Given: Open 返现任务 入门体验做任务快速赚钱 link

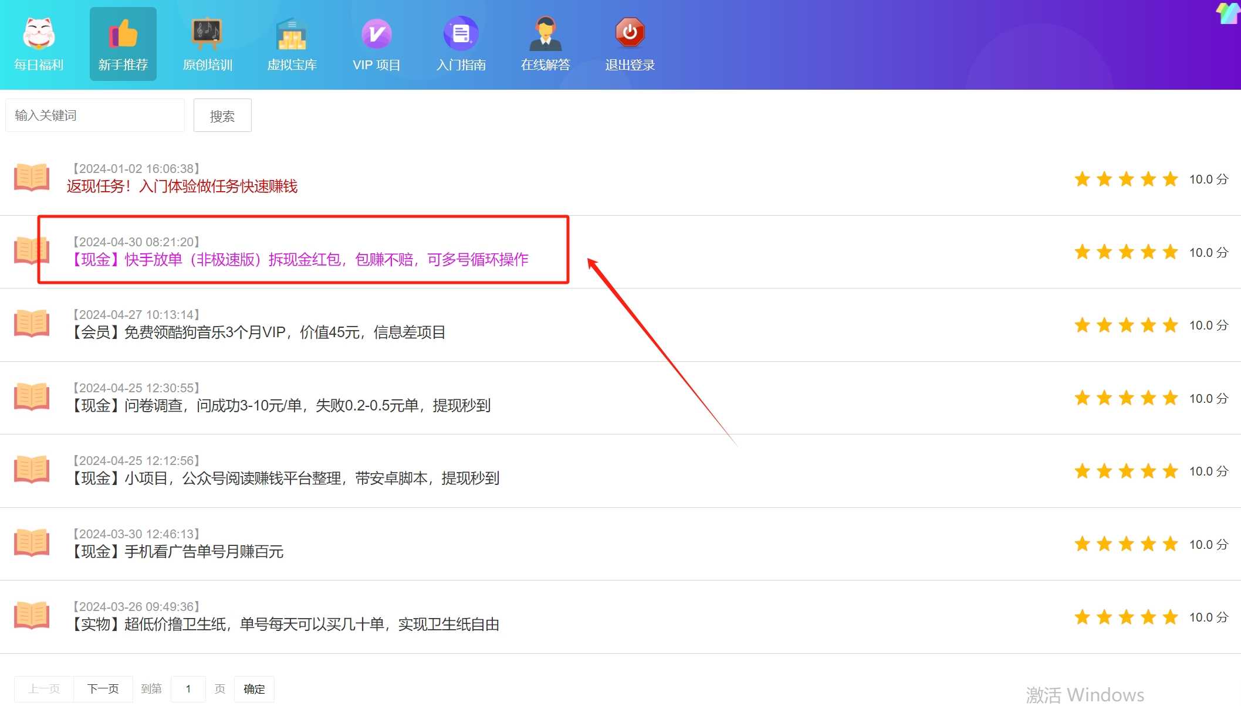Looking at the screenshot, I should (182, 186).
